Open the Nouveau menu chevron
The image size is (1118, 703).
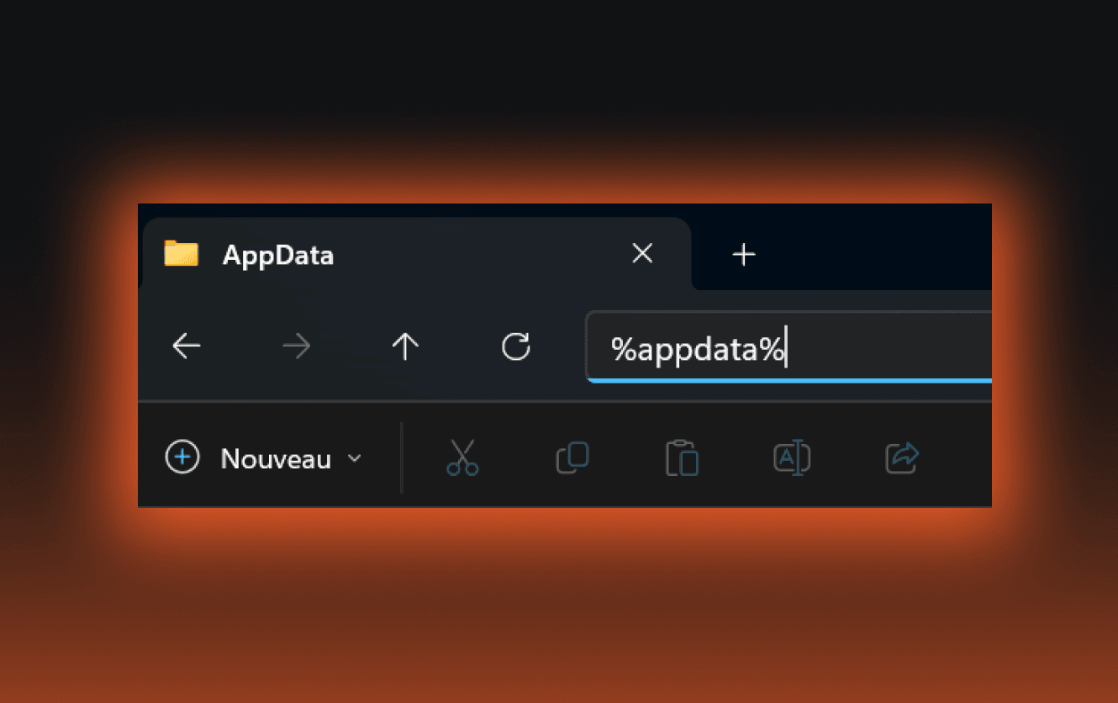coord(354,459)
